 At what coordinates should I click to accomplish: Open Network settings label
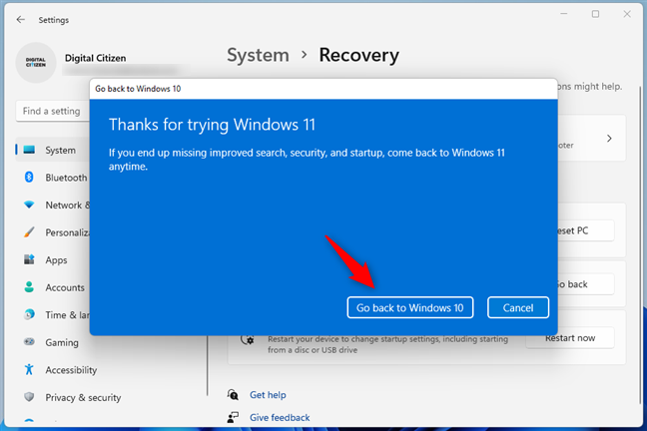[x=67, y=205]
